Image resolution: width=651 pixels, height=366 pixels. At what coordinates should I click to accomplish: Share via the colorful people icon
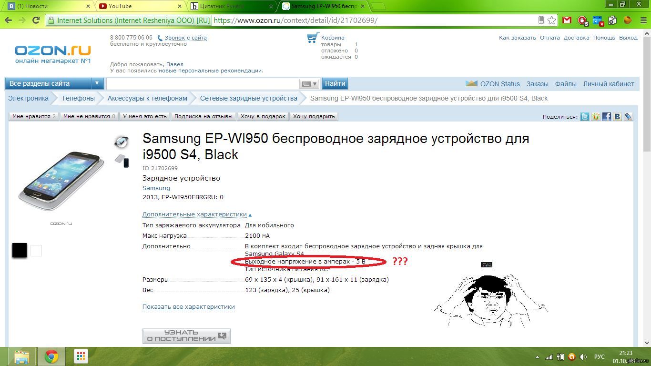tap(595, 116)
